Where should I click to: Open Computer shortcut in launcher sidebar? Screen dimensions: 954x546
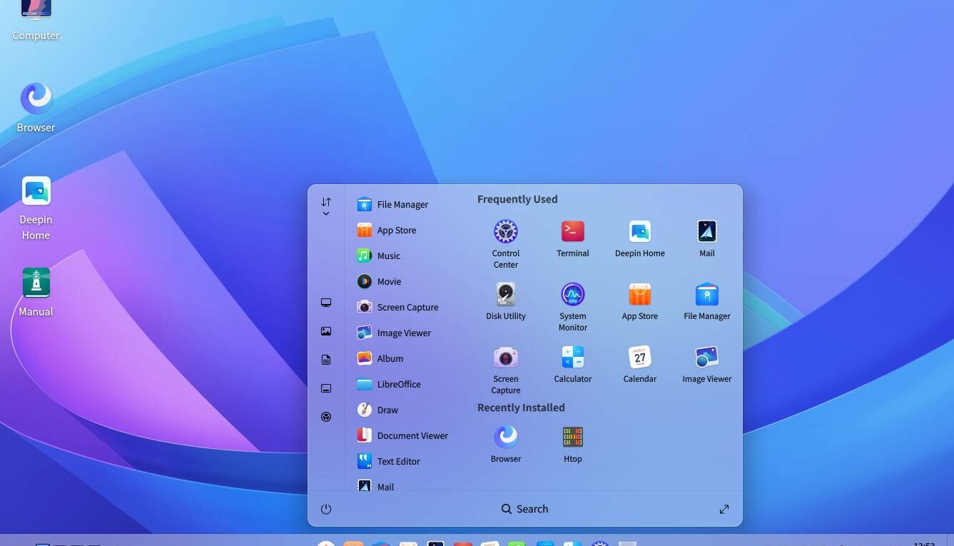click(x=326, y=303)
